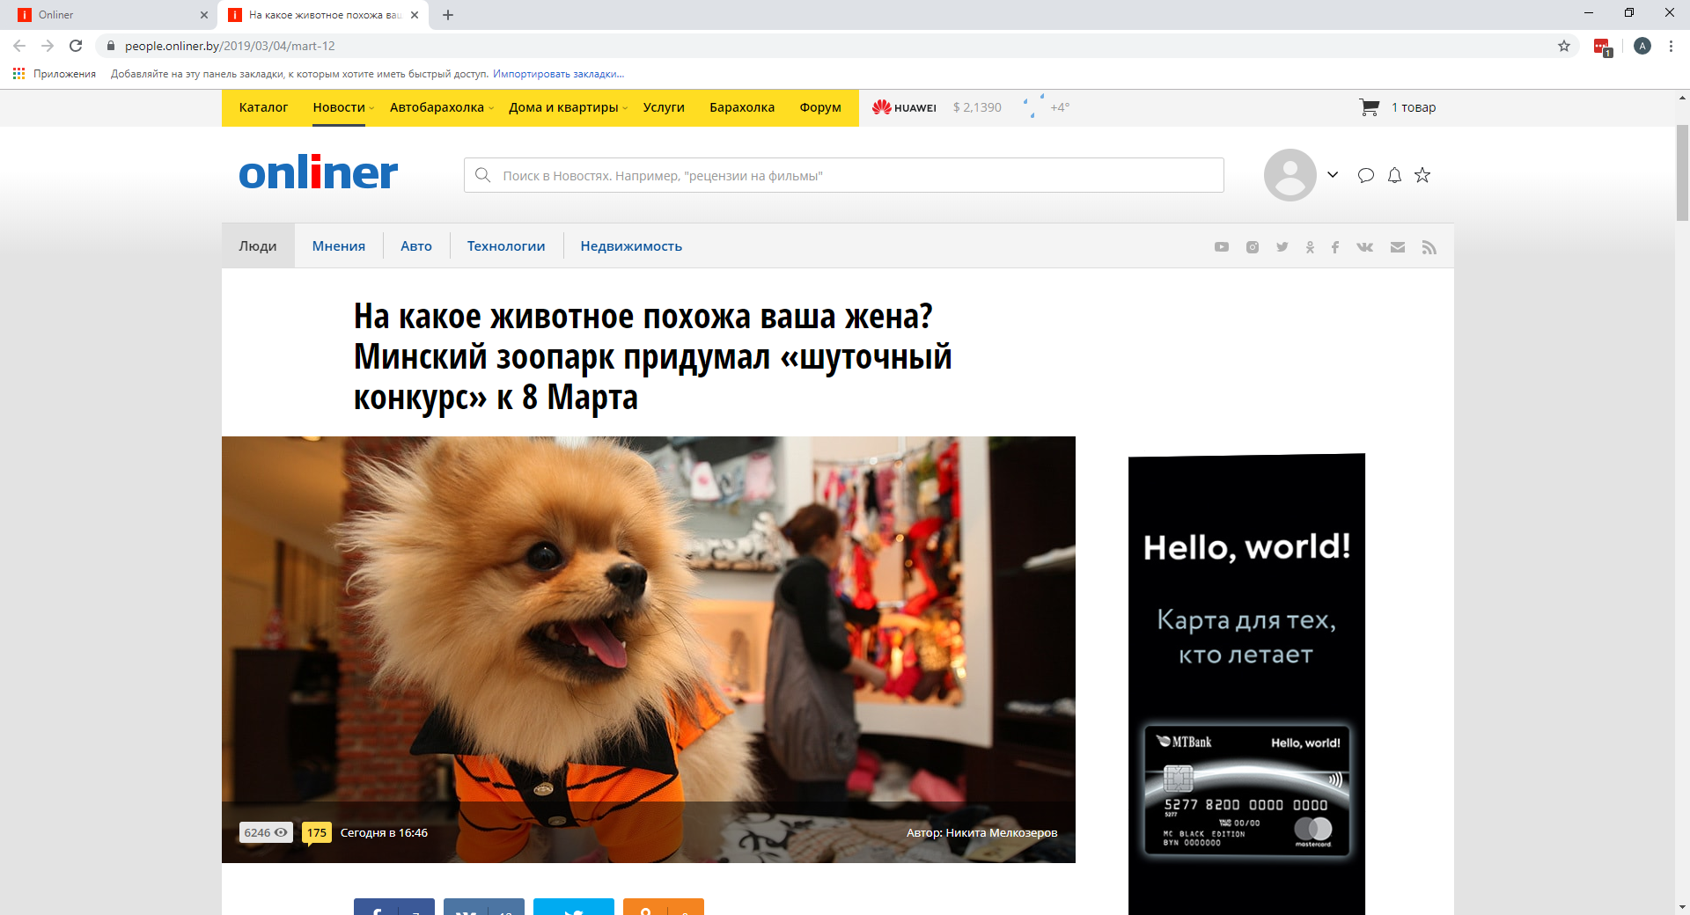Open the chat messages bubble icon

coord(1366,175)
